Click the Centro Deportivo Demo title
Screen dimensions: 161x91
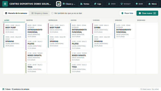[x=30, y=4]
